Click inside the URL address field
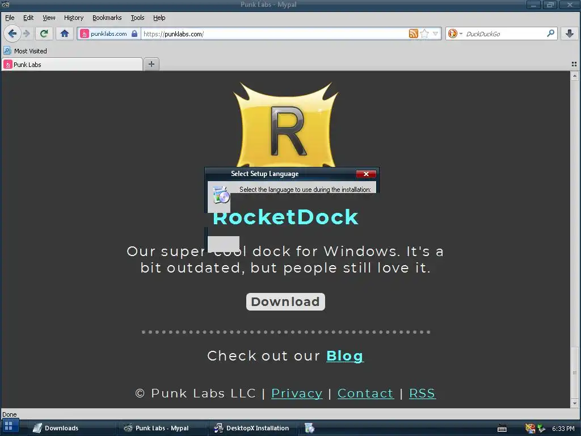The height and width of the screenshot is (436, 581). [274, 33]
